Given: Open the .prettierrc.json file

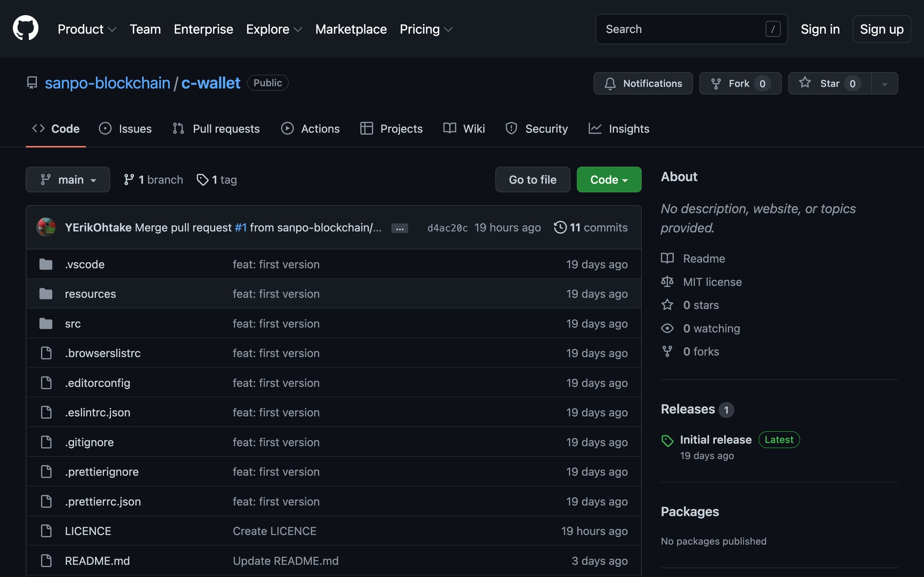Looking at the screenshot, I should point(103,501).
